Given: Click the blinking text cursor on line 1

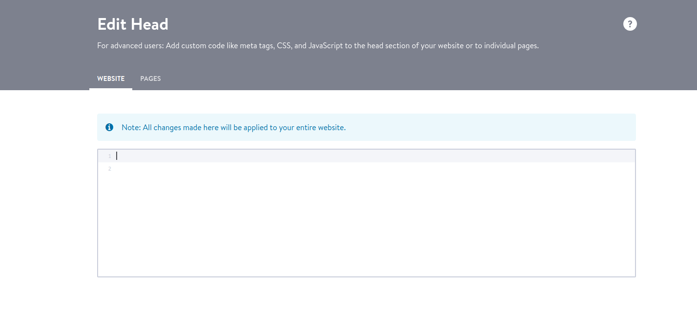Looking at the screenshot, I should click(117, 156).
